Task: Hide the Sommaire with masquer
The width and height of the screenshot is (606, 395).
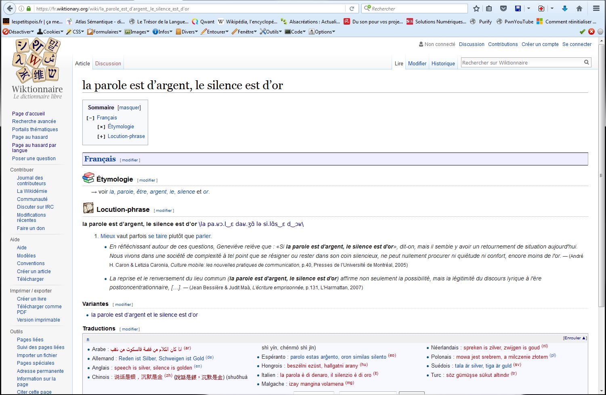Action: (x=129, y=108)
